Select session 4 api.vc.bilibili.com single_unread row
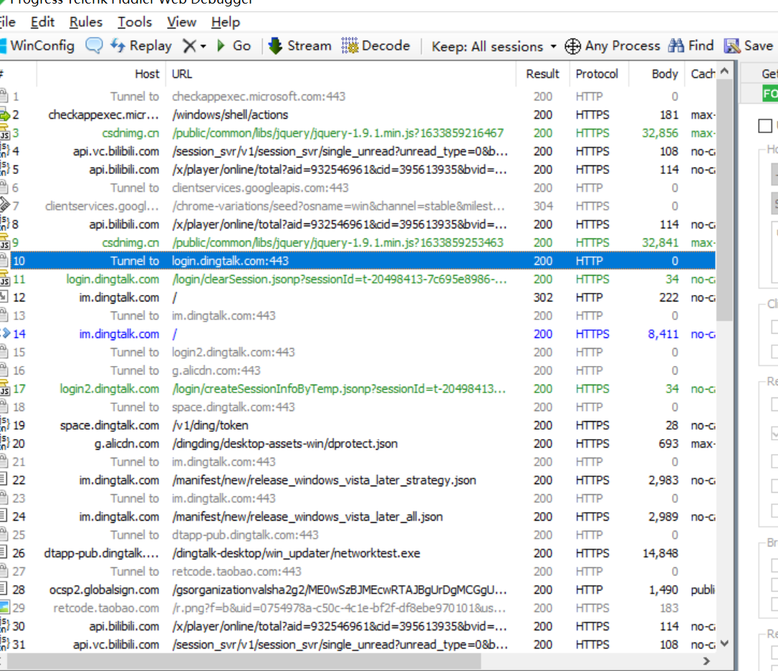778x671 pixels. 357,151
